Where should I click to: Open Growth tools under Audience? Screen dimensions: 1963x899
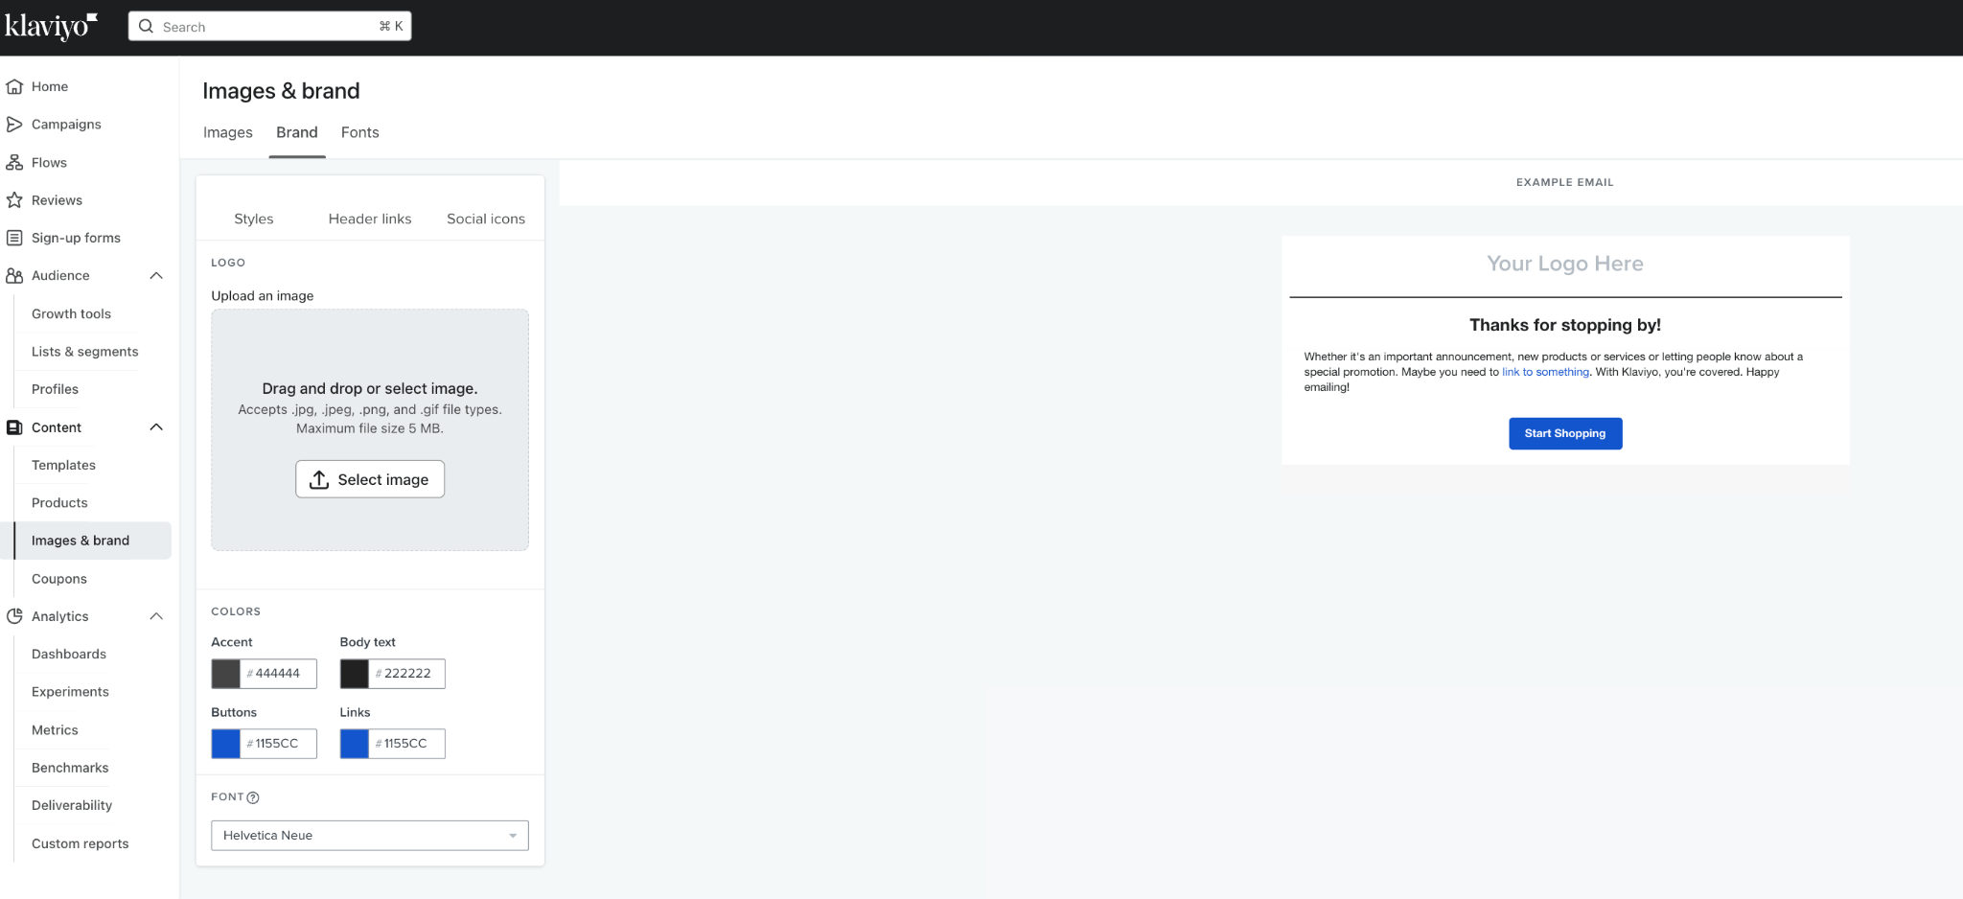click(x=71, y=313)
